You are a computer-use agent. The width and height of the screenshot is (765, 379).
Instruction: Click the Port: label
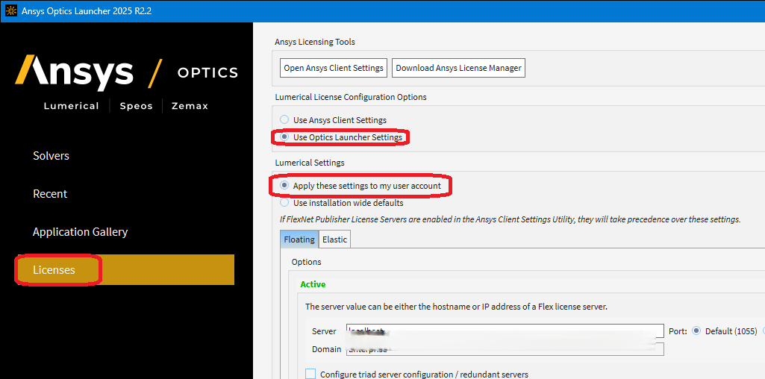pyautogui.click(x=678, y=331)
